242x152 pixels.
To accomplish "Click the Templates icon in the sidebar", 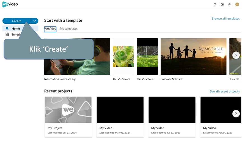I will point(7,35).
